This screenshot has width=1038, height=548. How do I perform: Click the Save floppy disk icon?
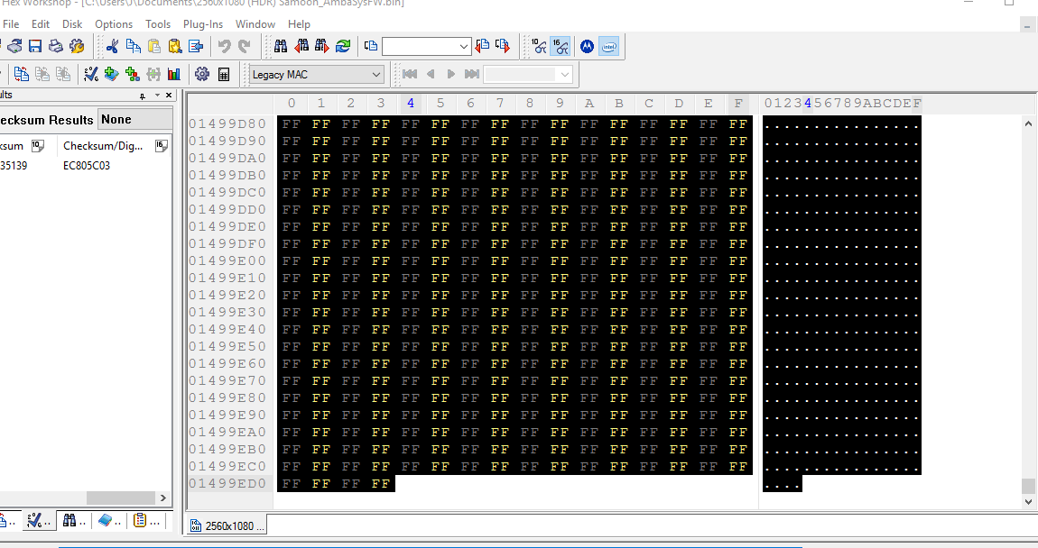coord(35,46)
